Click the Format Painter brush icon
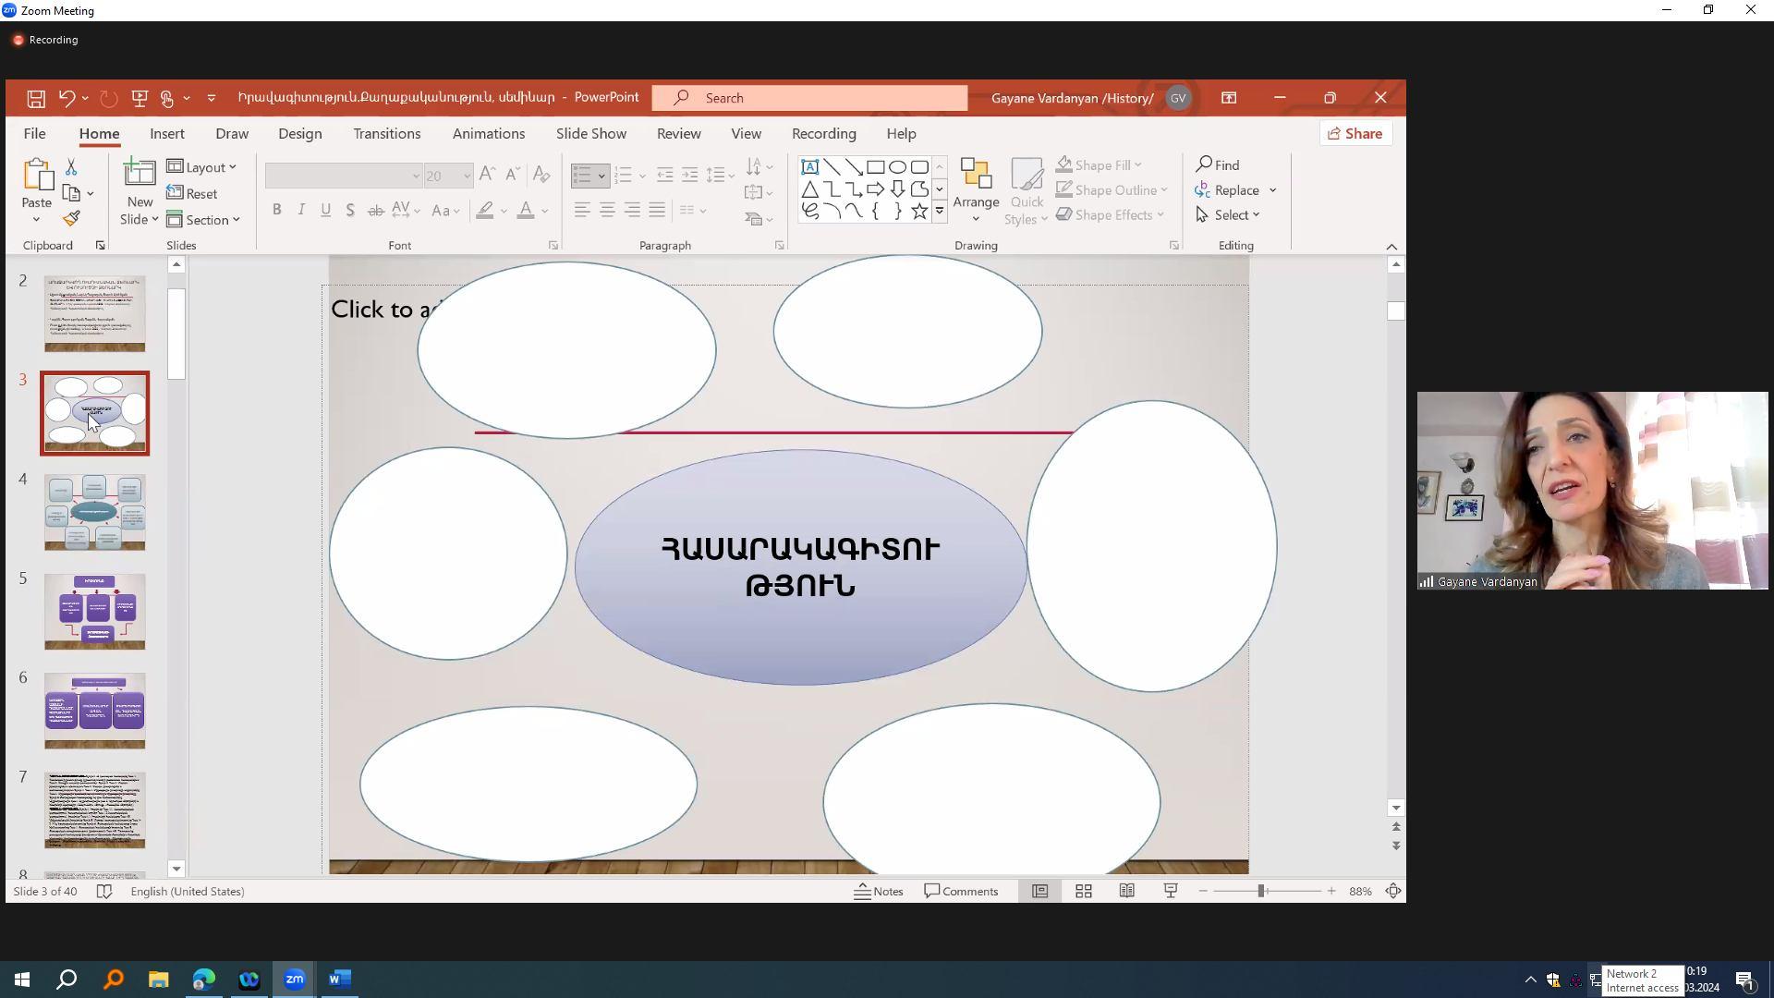1774x998 pixels. (x=71, y=219)
